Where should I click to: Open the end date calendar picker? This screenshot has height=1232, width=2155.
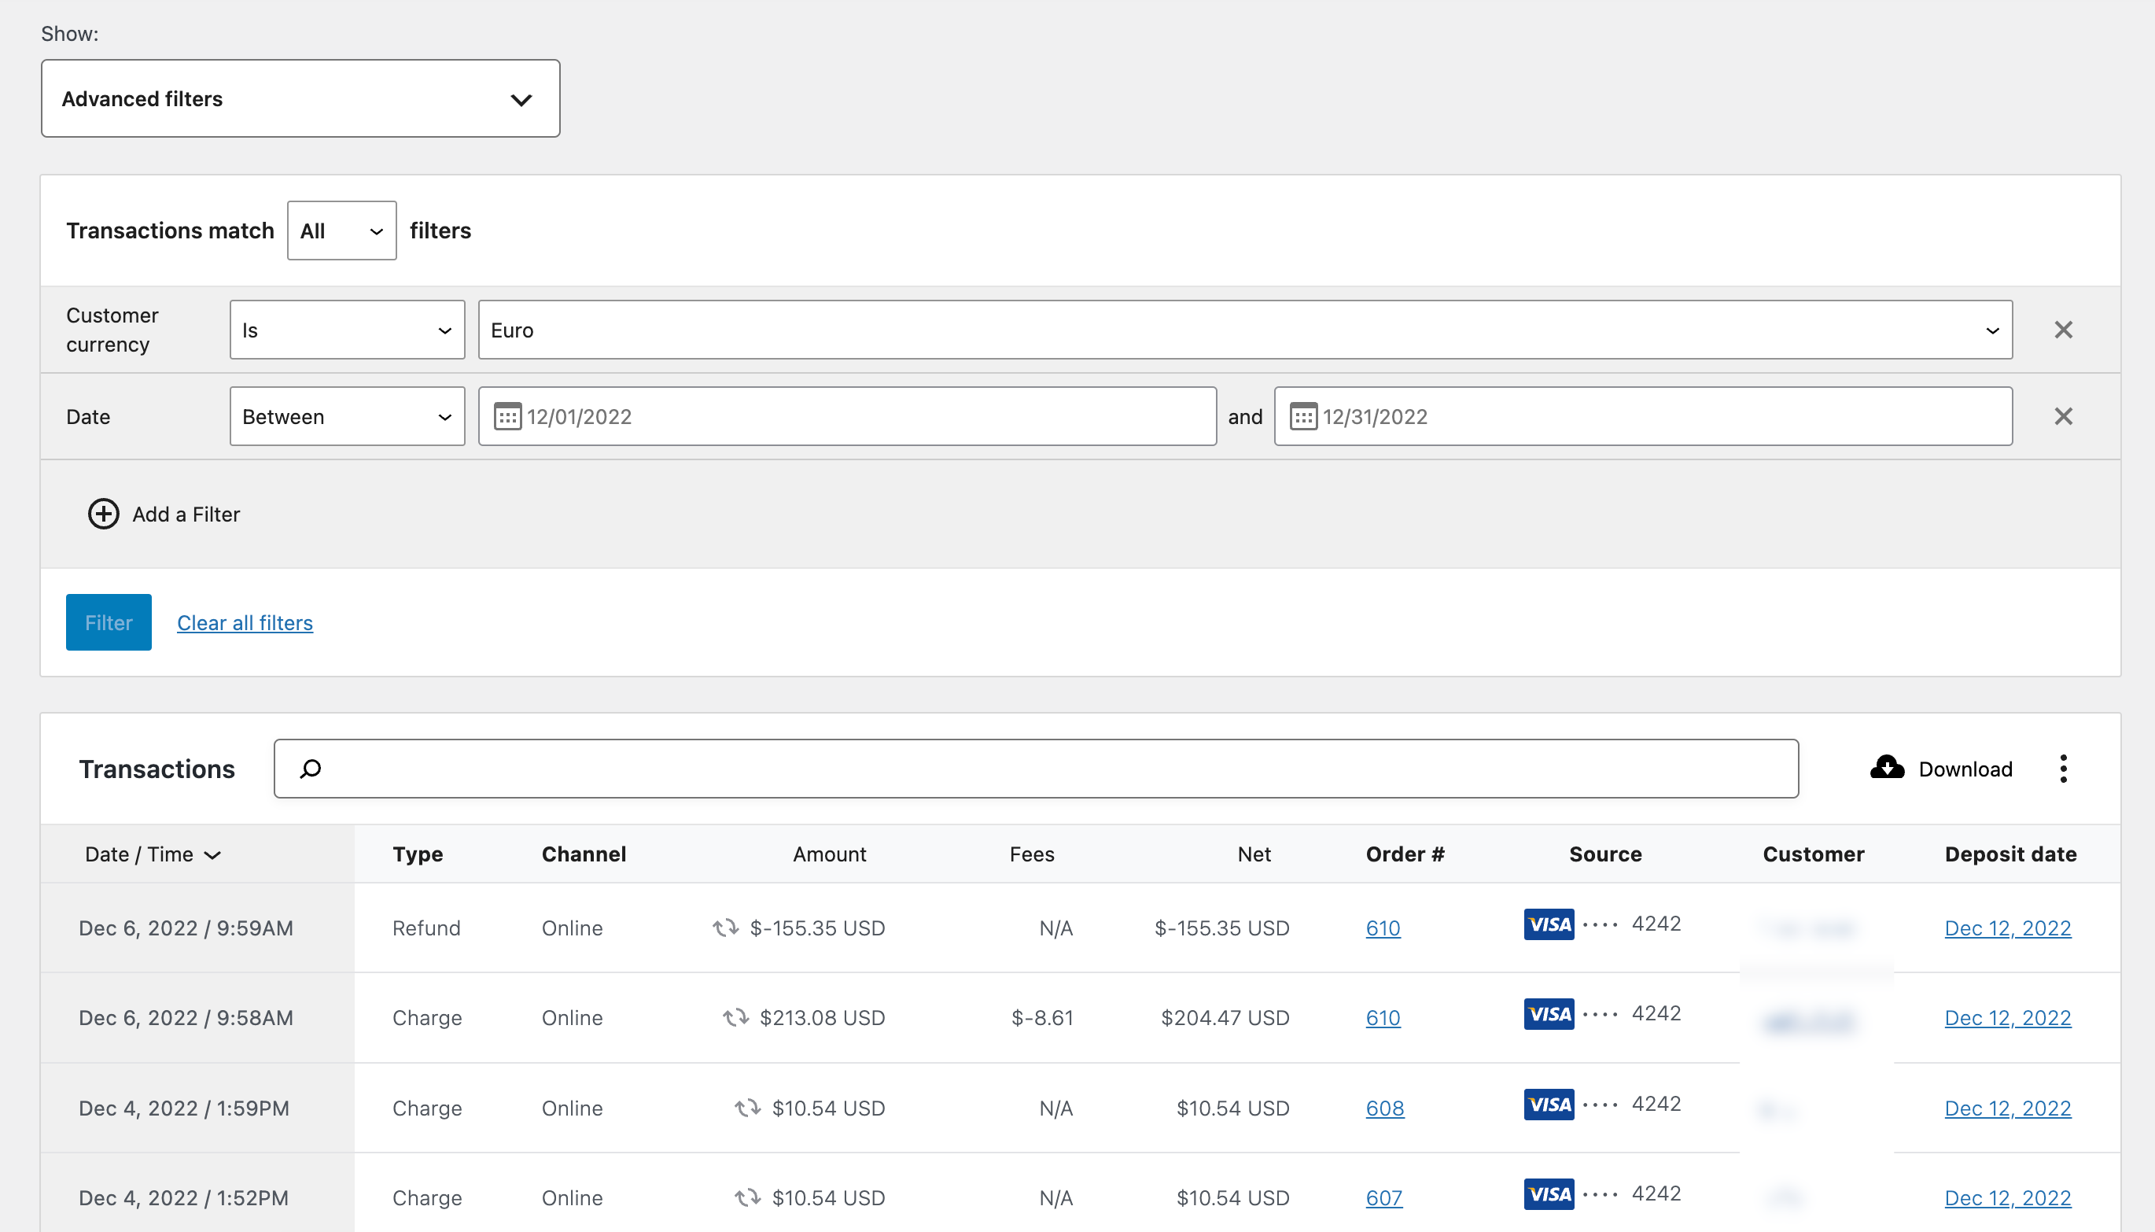(1303, 415)
